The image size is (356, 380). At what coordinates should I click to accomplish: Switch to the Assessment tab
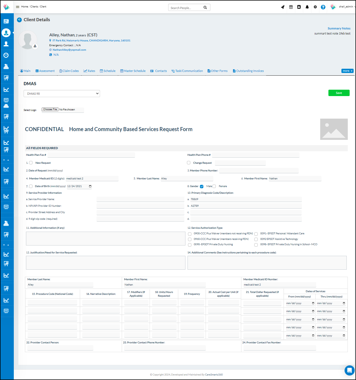pos(45,71)
